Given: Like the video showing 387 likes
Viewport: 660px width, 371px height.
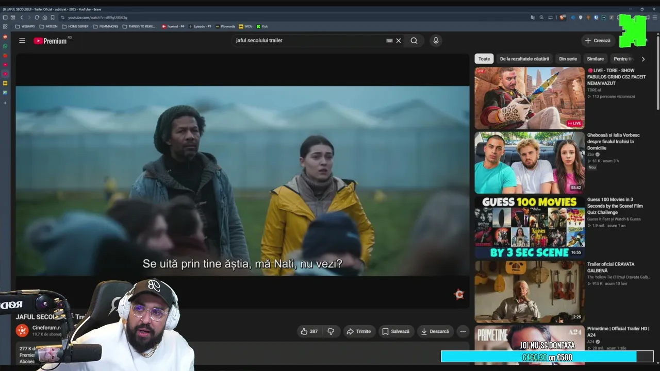Looking at the screenshot, I should point(309,331).
